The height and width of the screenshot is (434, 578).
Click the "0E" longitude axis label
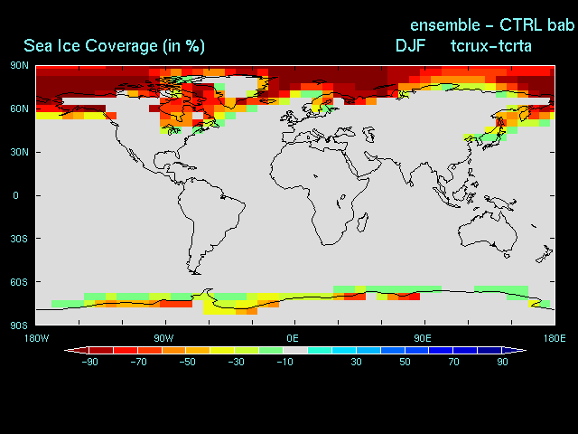(x=293, y=338)
